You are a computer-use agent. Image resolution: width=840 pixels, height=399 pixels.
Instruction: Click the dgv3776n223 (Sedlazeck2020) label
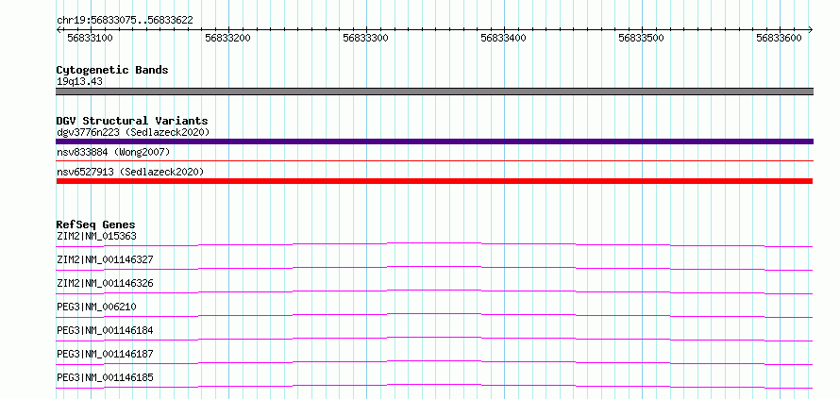[133, 132]
